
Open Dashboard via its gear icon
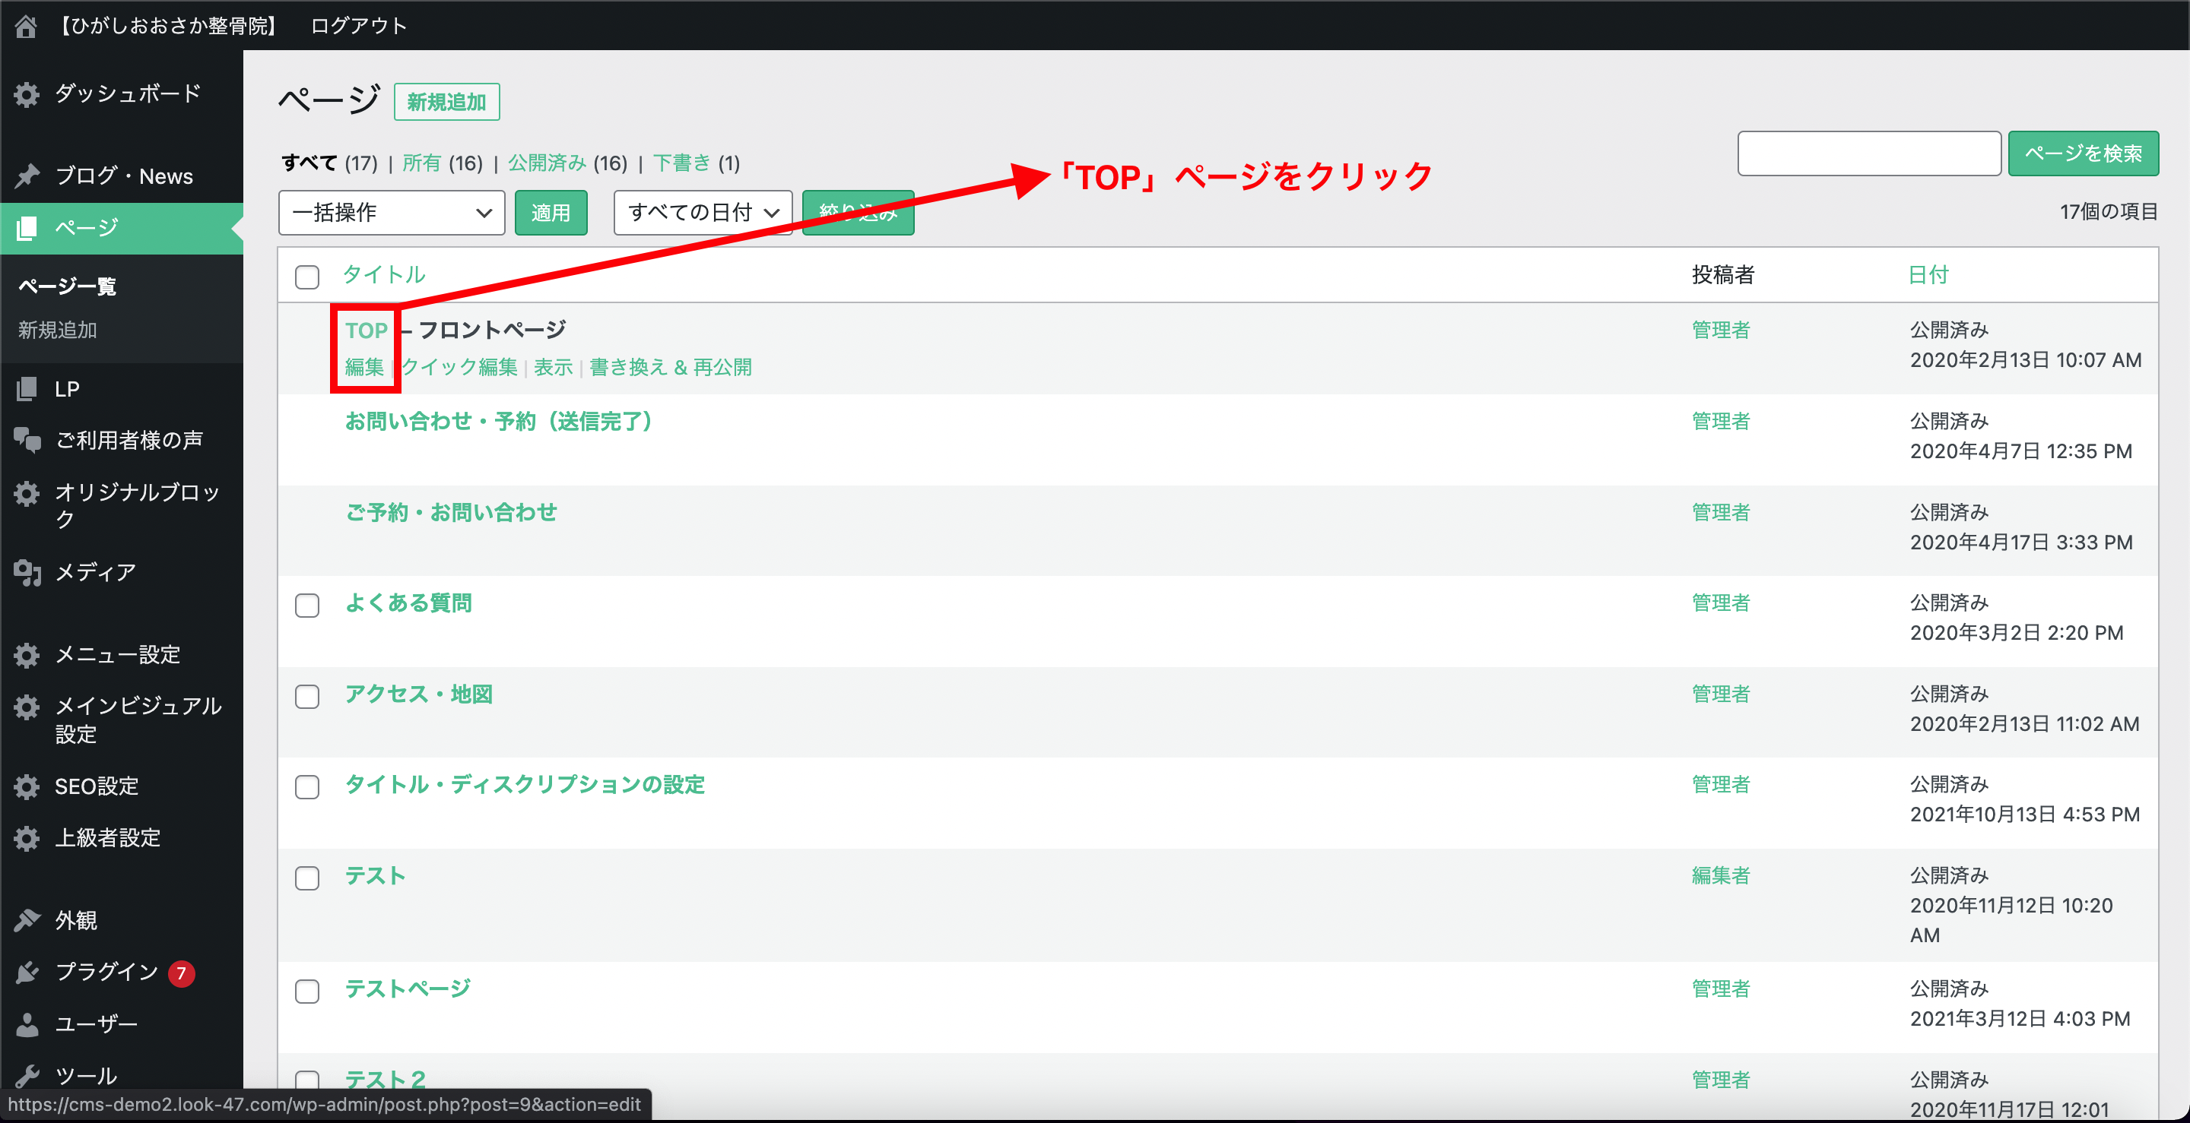27,94
